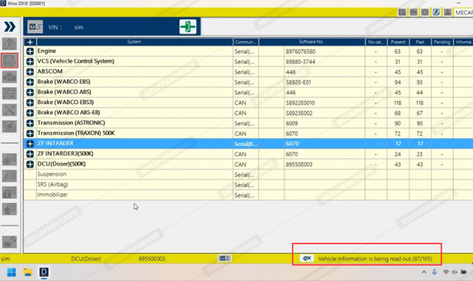Click the Pending column header
Image resolution: width=473 pixels, height=281 pixels.
pyautogui.click(x=442, y=42)
